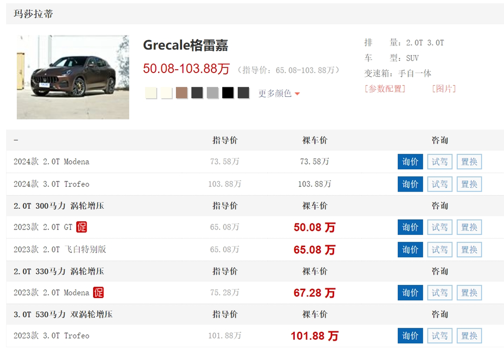The height and width of the screenshot is (357, 504).
Task: Click 试驾 for 2024款 3.0T Trofeo
Action: (x=439, y=184)
